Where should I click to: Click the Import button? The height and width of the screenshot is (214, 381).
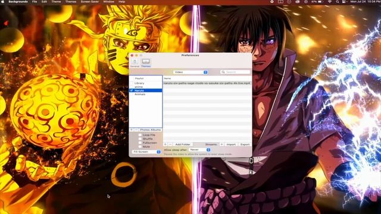231,144
